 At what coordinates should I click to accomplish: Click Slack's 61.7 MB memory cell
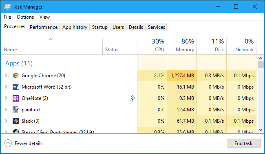[182, 121]
